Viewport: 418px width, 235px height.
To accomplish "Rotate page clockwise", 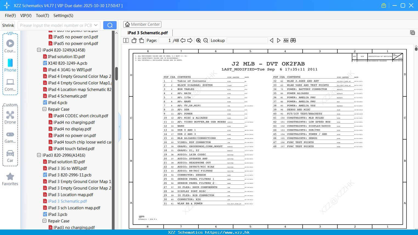I will coord(142,41).
